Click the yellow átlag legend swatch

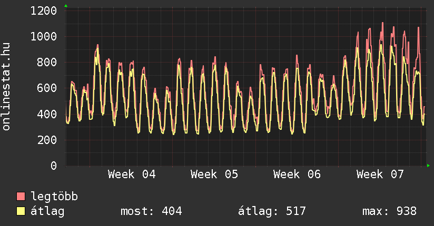click(x=21, y=211)
